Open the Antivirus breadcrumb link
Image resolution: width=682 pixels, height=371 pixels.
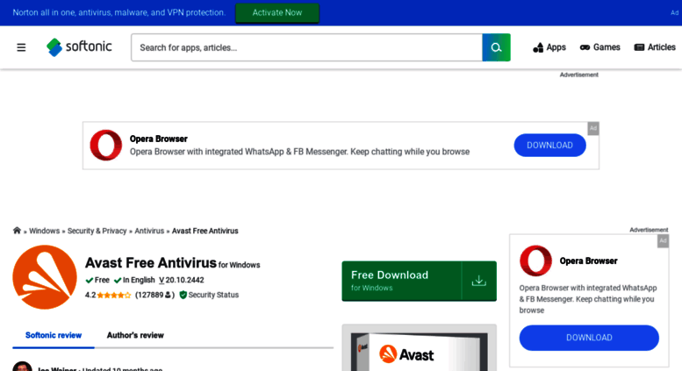149,231
